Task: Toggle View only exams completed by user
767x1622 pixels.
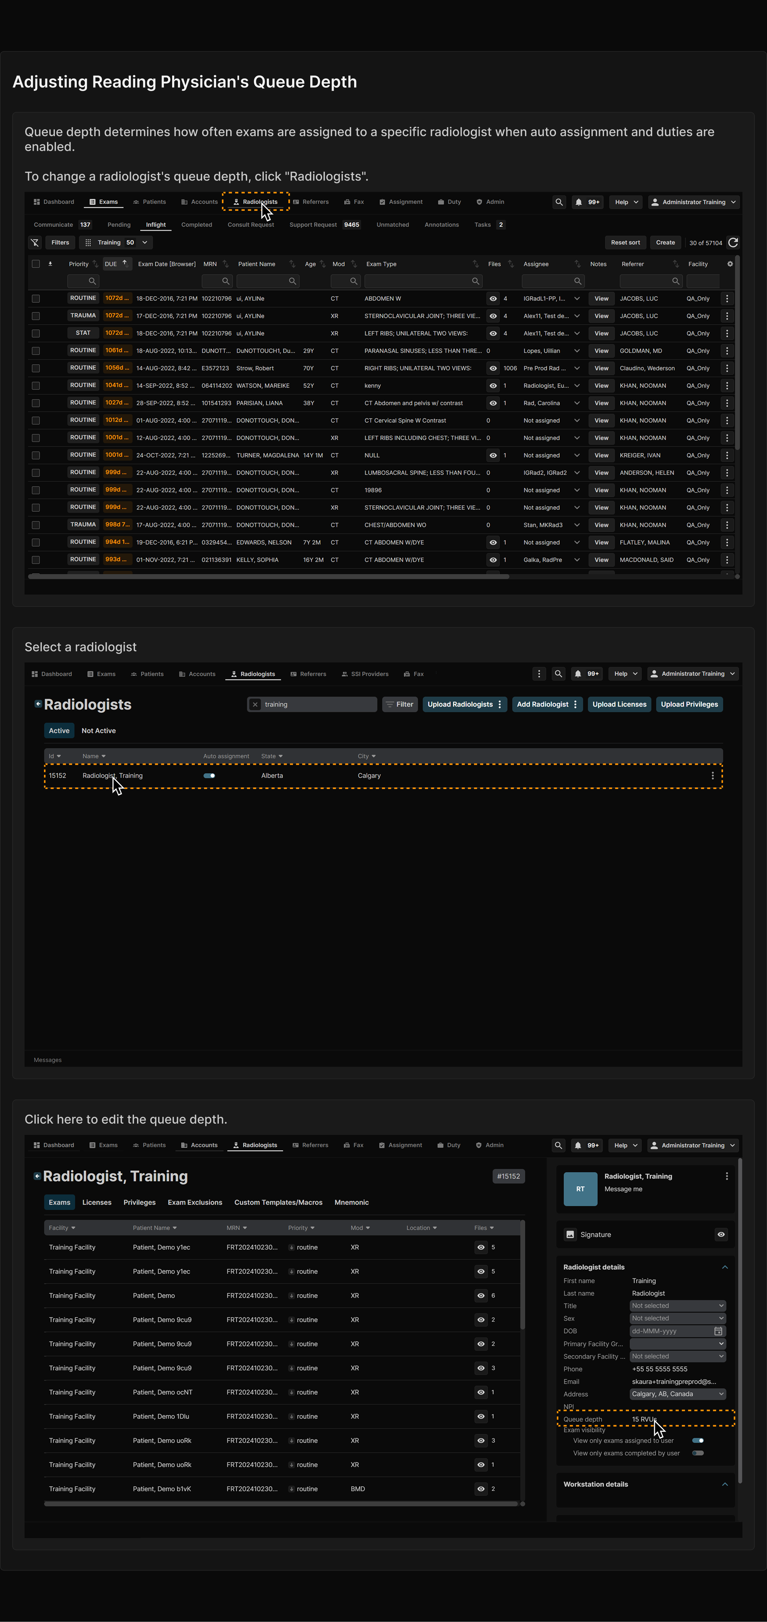Action: click(698, 1453)
